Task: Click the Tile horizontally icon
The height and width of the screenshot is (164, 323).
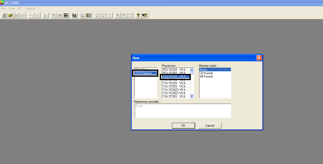Action: pos(124,15)
